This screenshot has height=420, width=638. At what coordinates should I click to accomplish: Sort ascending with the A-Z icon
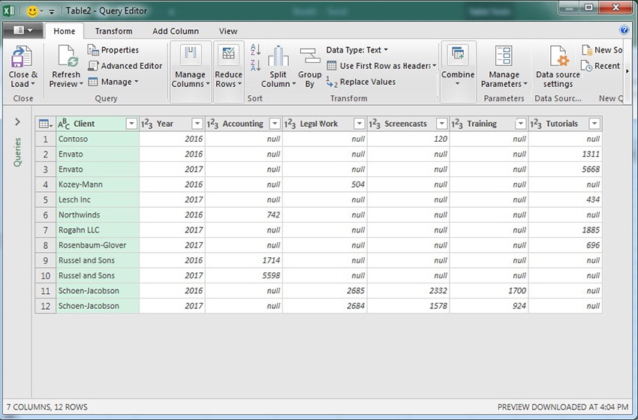tap(255, 50)
